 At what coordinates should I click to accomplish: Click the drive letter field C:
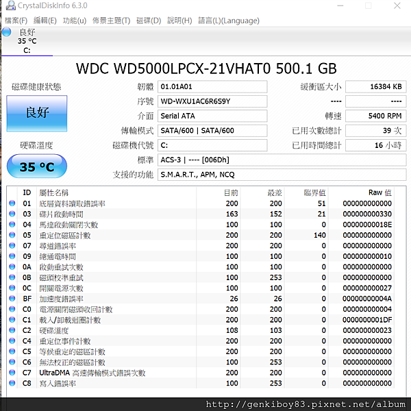point(212,145)
